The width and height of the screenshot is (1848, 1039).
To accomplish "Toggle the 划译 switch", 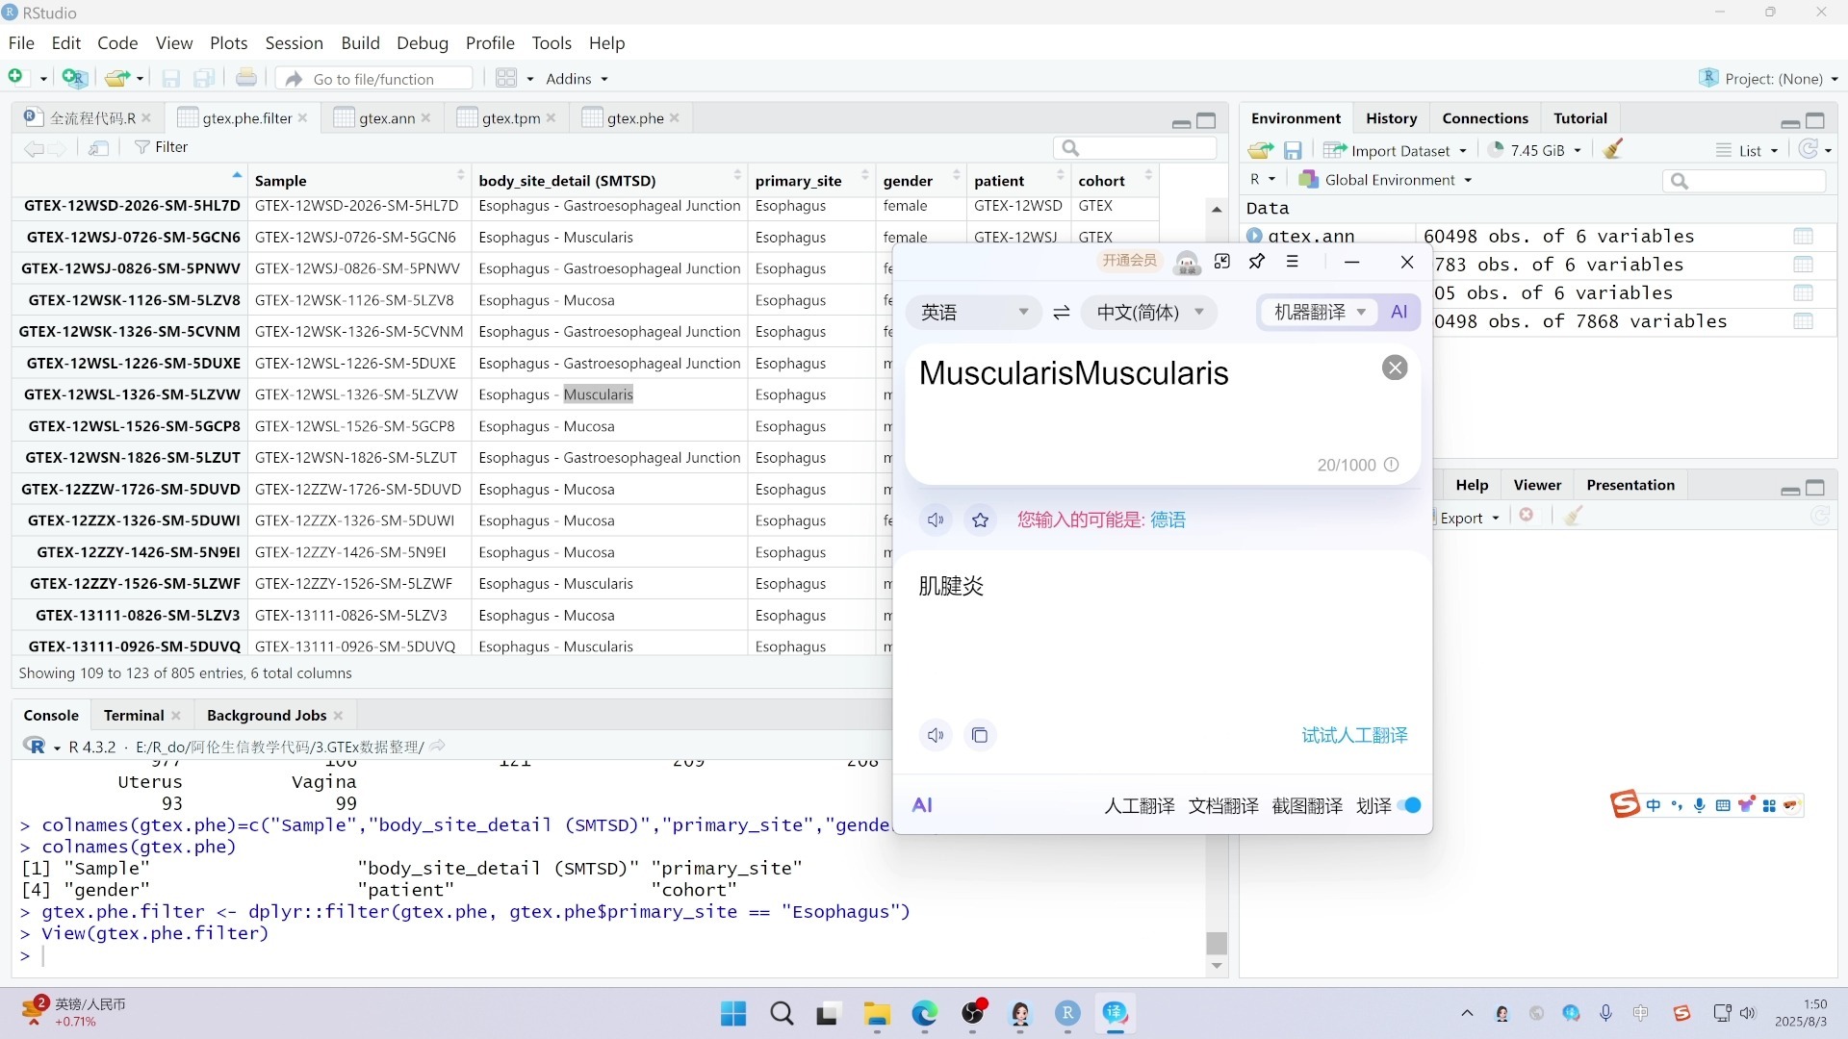I will coord(1409,806).
